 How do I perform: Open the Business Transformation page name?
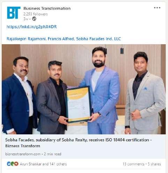[47, 8]
